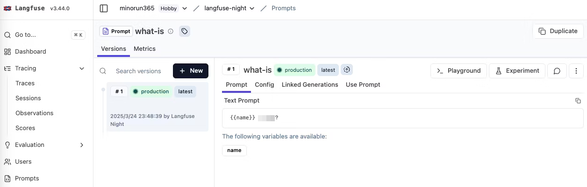Switch to the Config tab
Screen dimensions: 587x187
click(x=265, y=85)
